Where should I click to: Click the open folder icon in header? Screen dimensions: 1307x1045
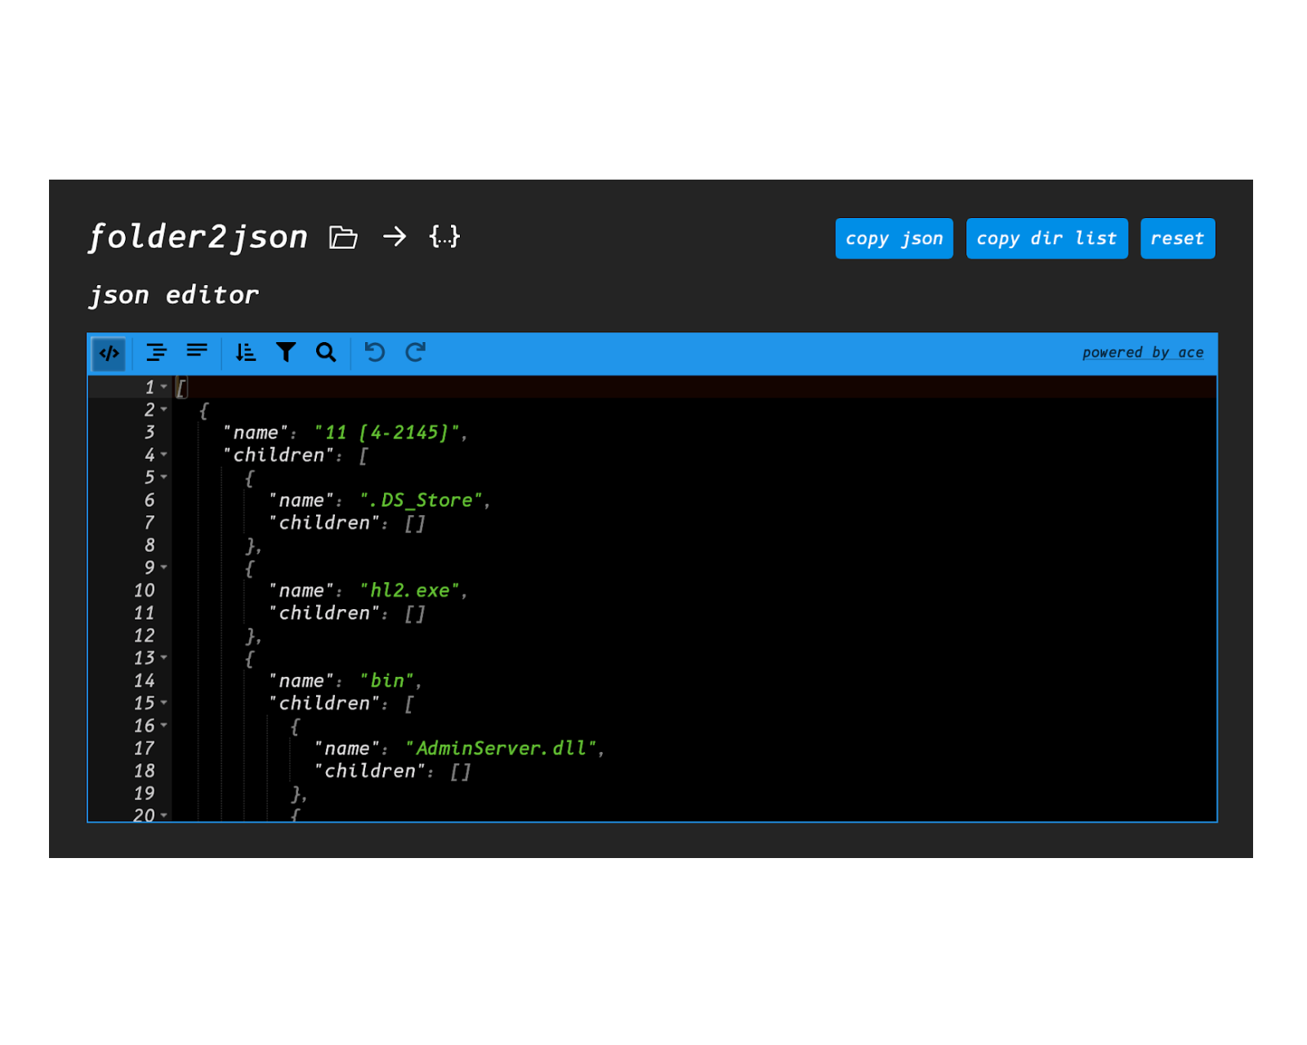[343, 238]
